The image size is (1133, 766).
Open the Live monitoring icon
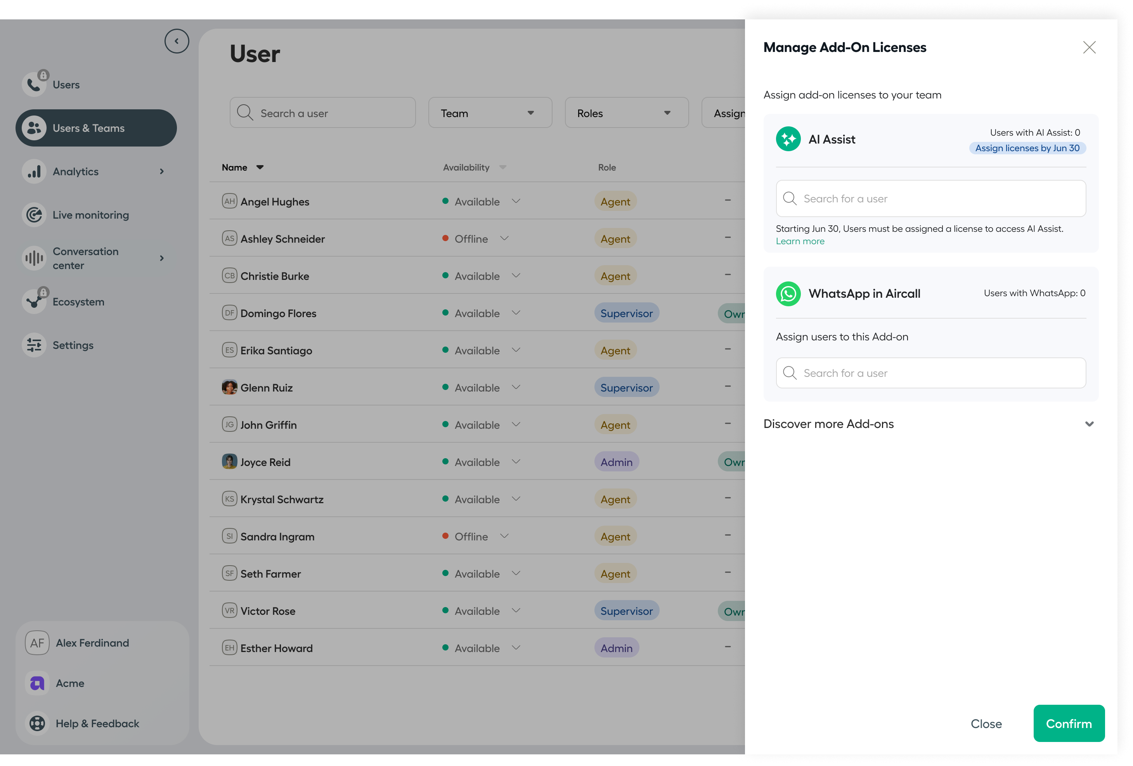pos(34,215)
